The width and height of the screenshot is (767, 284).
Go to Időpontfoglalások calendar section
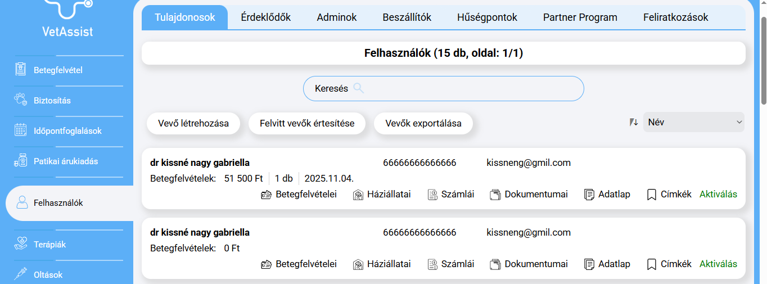click(x=67, y=131)
